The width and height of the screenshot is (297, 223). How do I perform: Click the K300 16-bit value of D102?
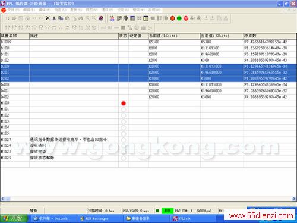click(x=153, y=60)
